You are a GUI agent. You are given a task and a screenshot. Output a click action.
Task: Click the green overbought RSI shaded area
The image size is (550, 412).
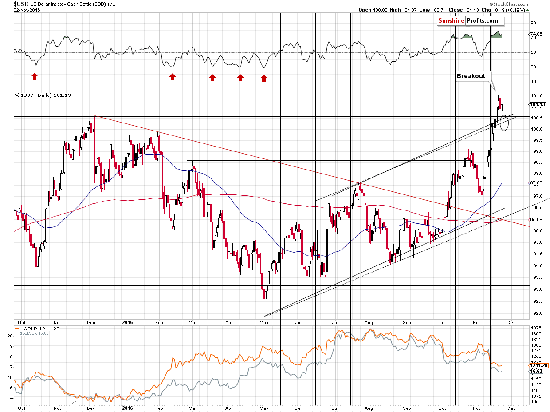pos(496,35)
